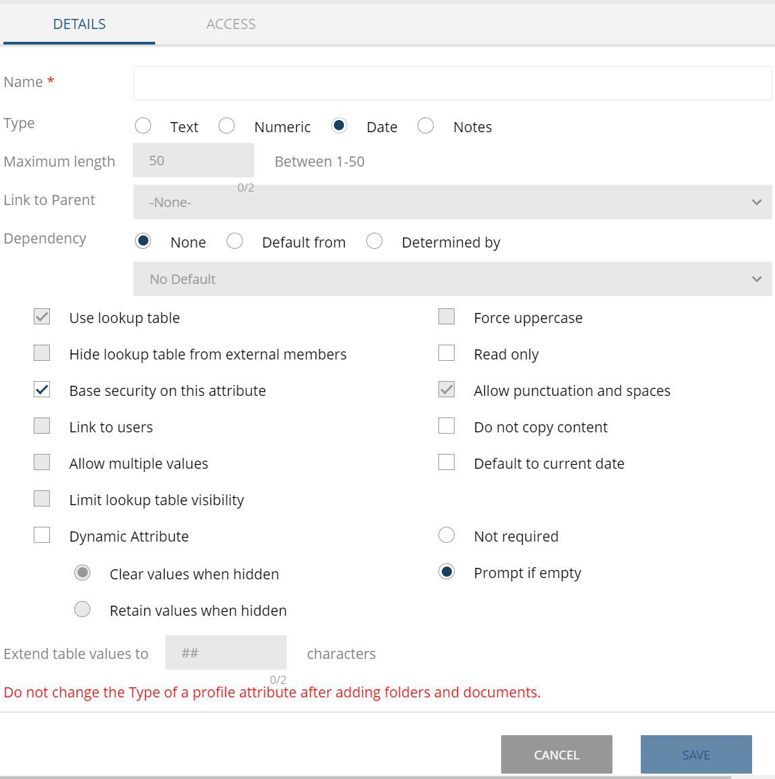
Task: Enable Default to current date
Action: click(x=447, y=463)
